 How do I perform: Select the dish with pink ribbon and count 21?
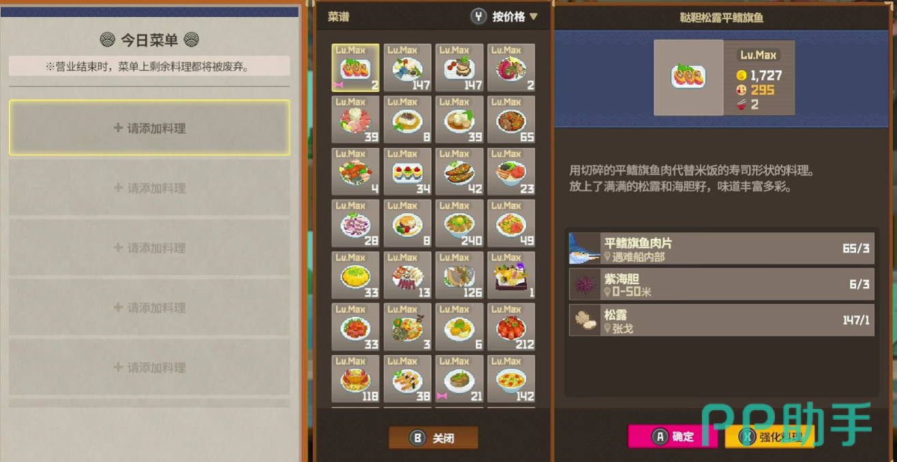pos(459,378)
